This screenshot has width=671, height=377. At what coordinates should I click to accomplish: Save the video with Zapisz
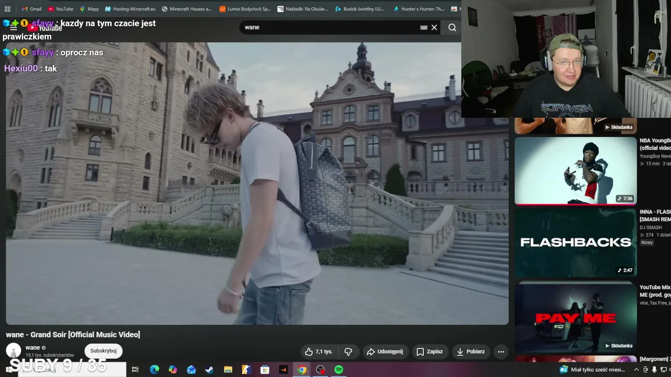coord(430,352)
